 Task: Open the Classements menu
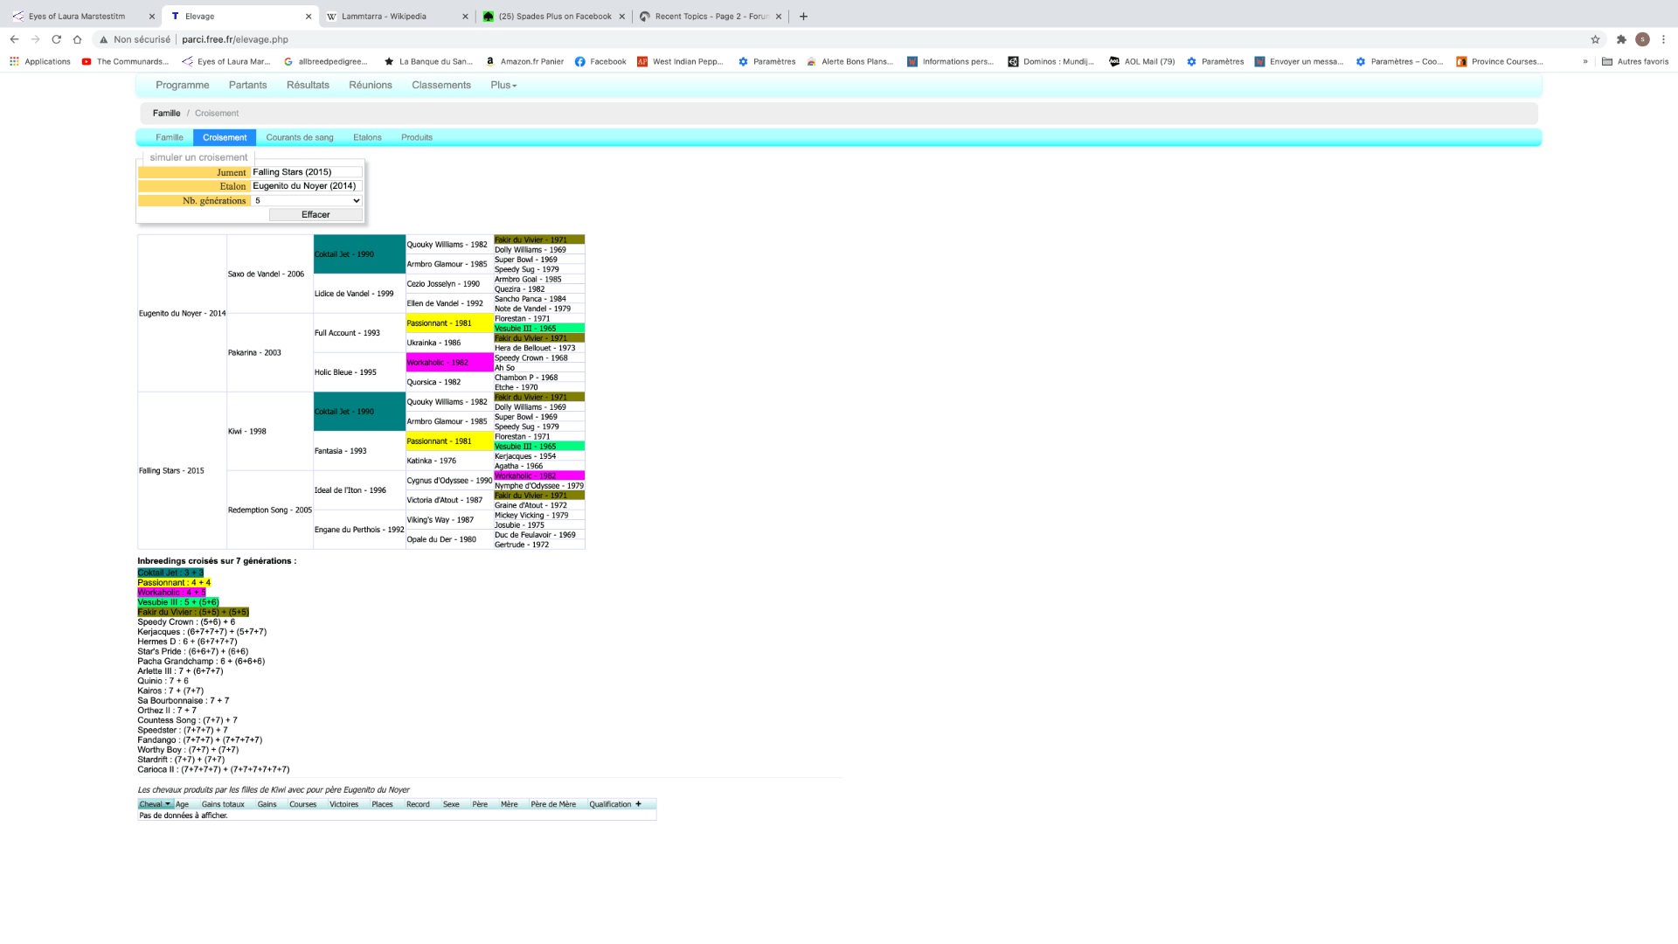point(441,85)
